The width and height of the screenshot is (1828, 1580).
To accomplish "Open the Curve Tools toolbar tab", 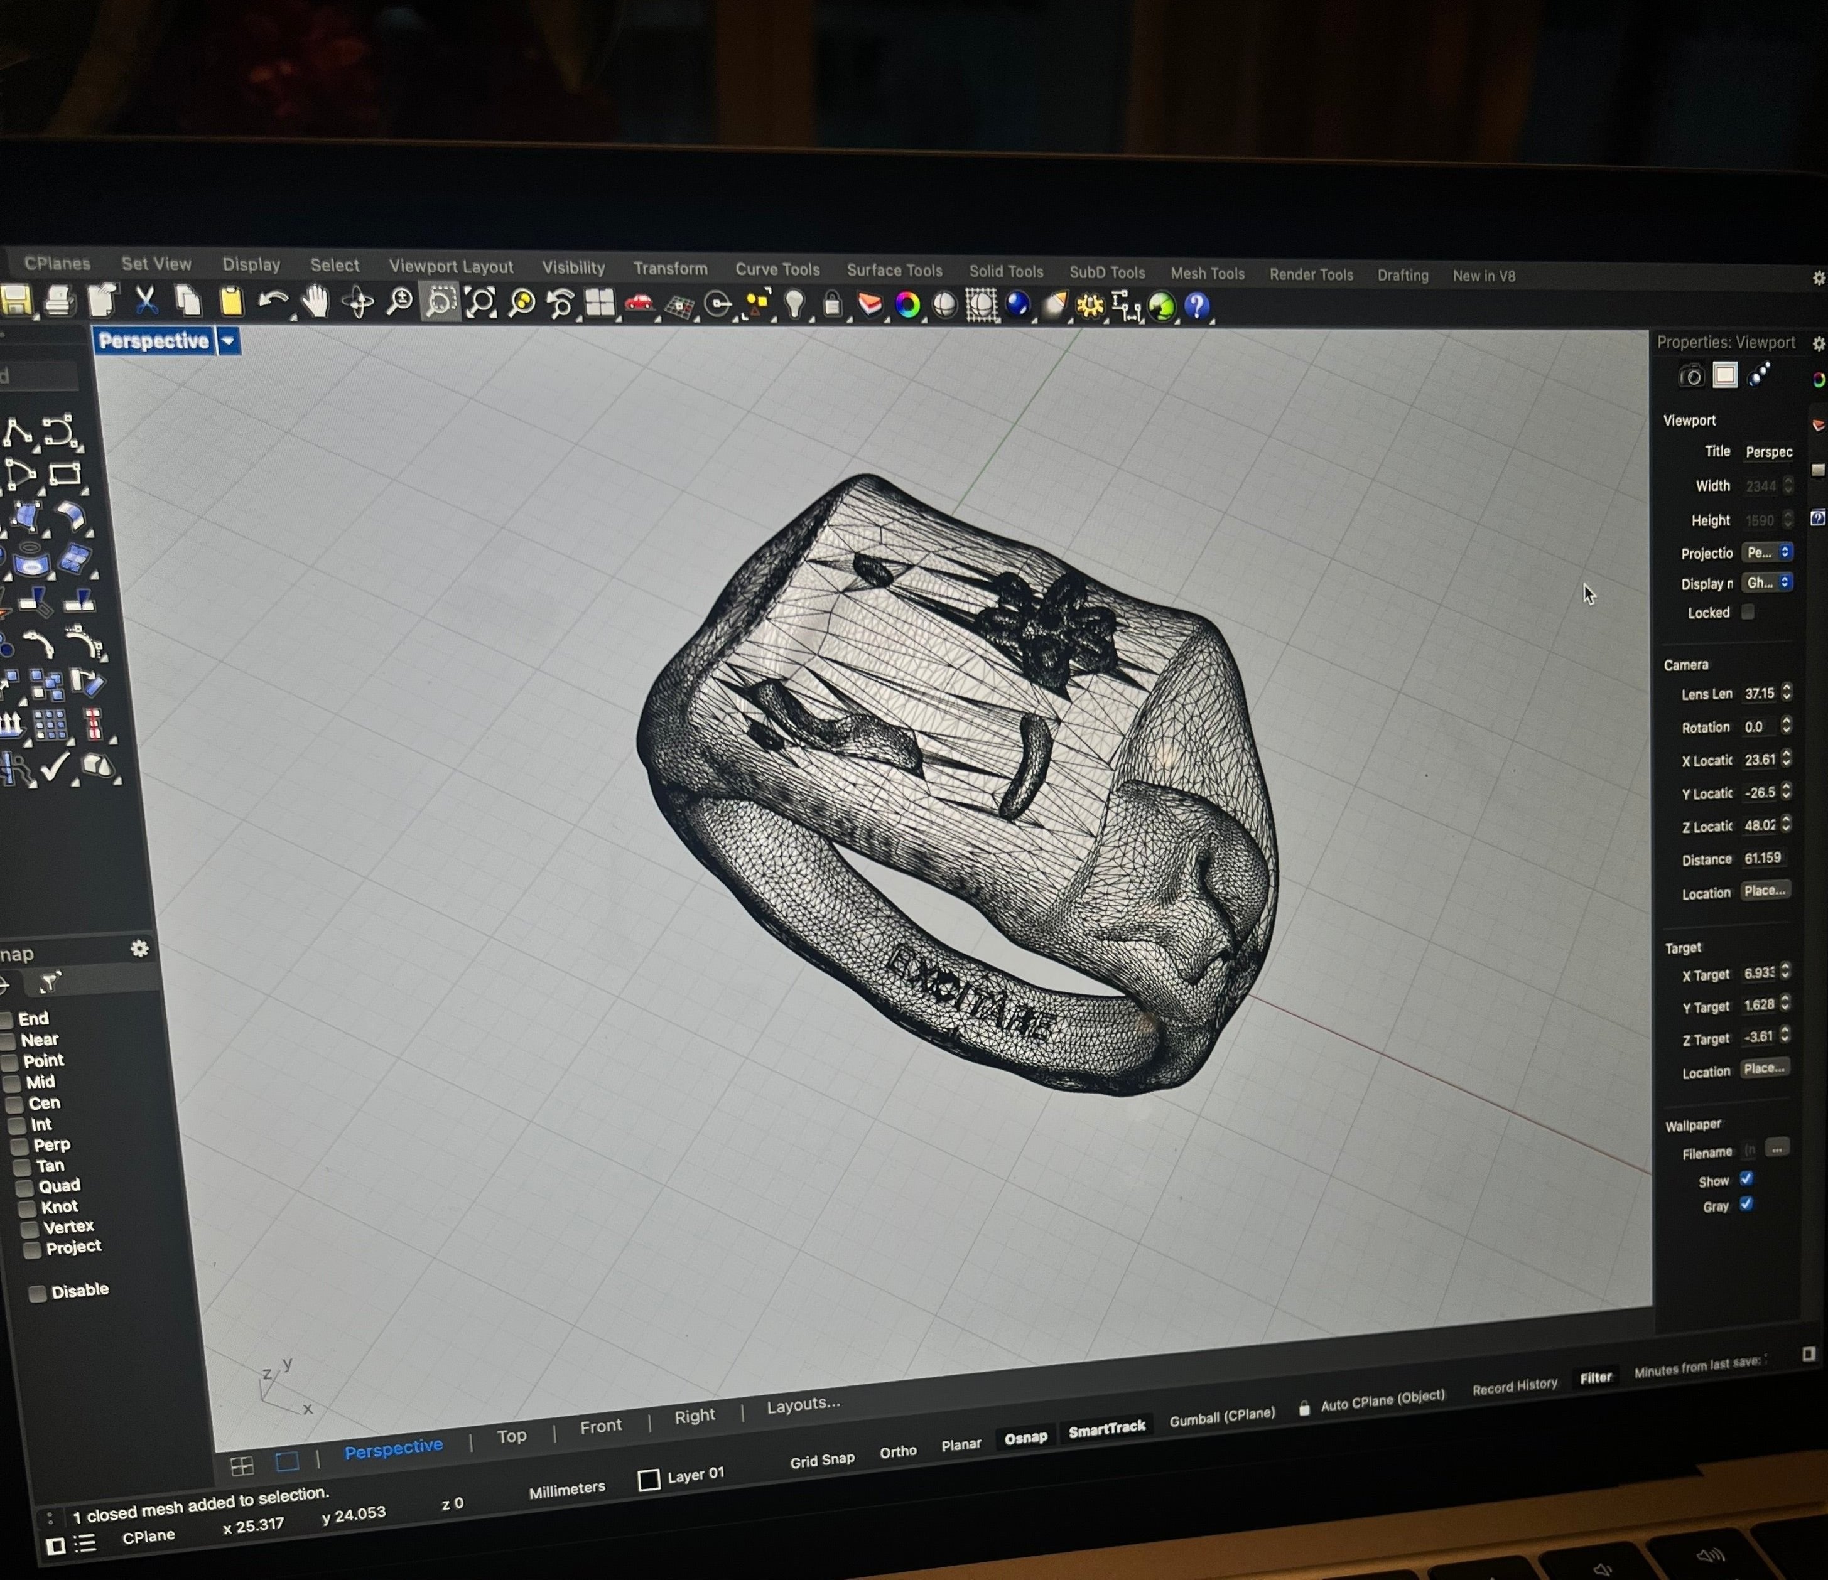I will pos(777,269).
